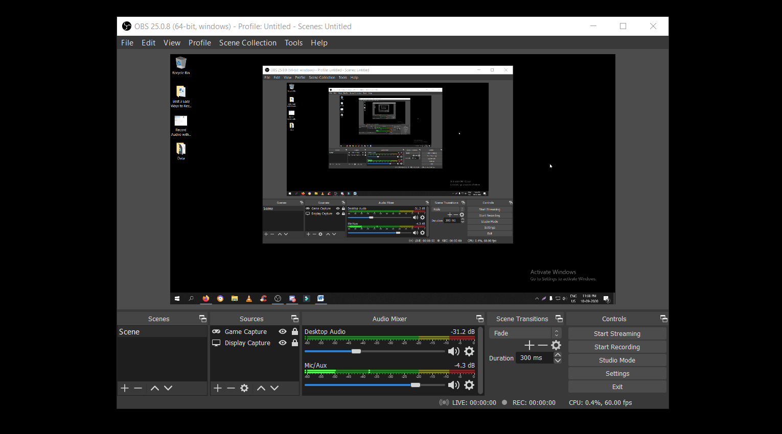The height and width of the screenshot is (434, 782).
Task: Move selected source up in list
Action: (261, 388)
